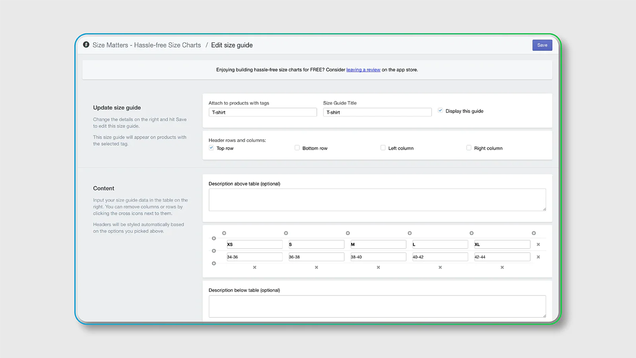Remove the XS–XL header row with the cross
This screenshot has height=358, width=636.
pyautogui.click(x=538, y=245)
